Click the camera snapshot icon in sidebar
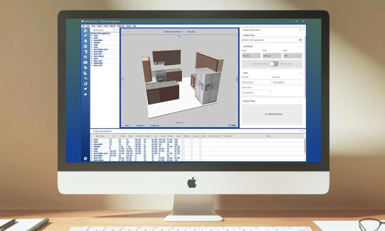This screenshot has width=385, height=231. (85, 63)
